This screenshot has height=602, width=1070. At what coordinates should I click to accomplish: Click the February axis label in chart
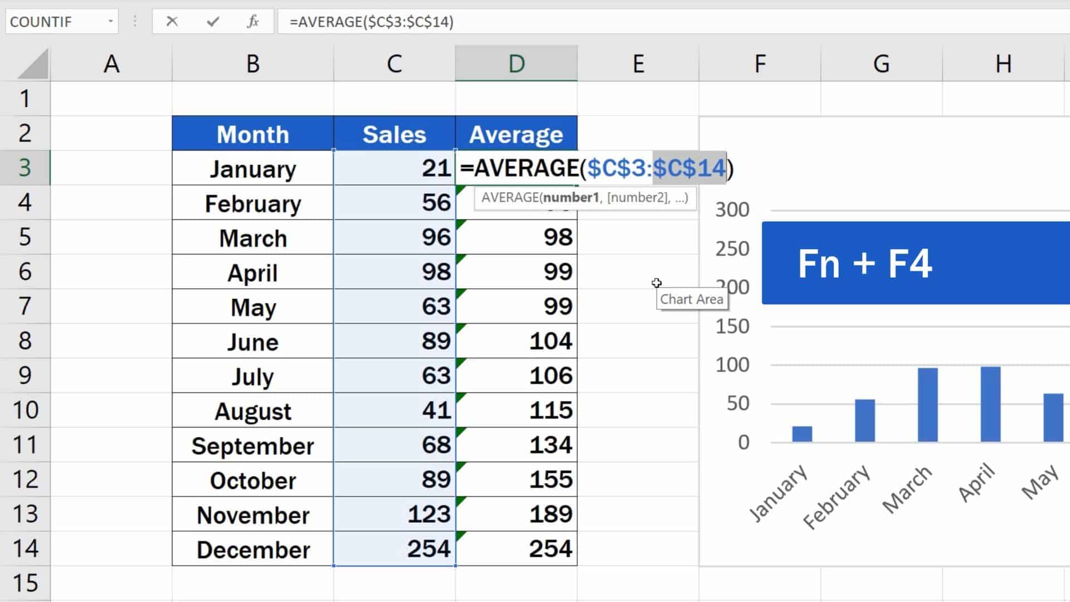pos(836,496)
